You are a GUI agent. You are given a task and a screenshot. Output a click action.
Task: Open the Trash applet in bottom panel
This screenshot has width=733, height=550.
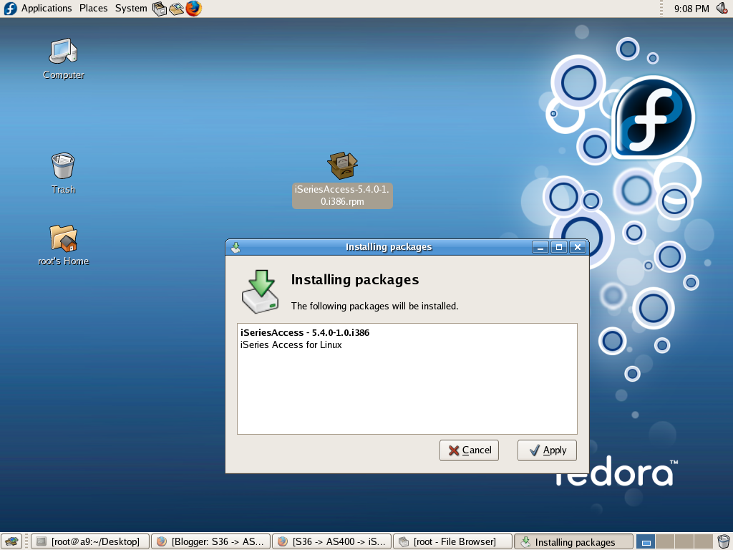[723, 541]
